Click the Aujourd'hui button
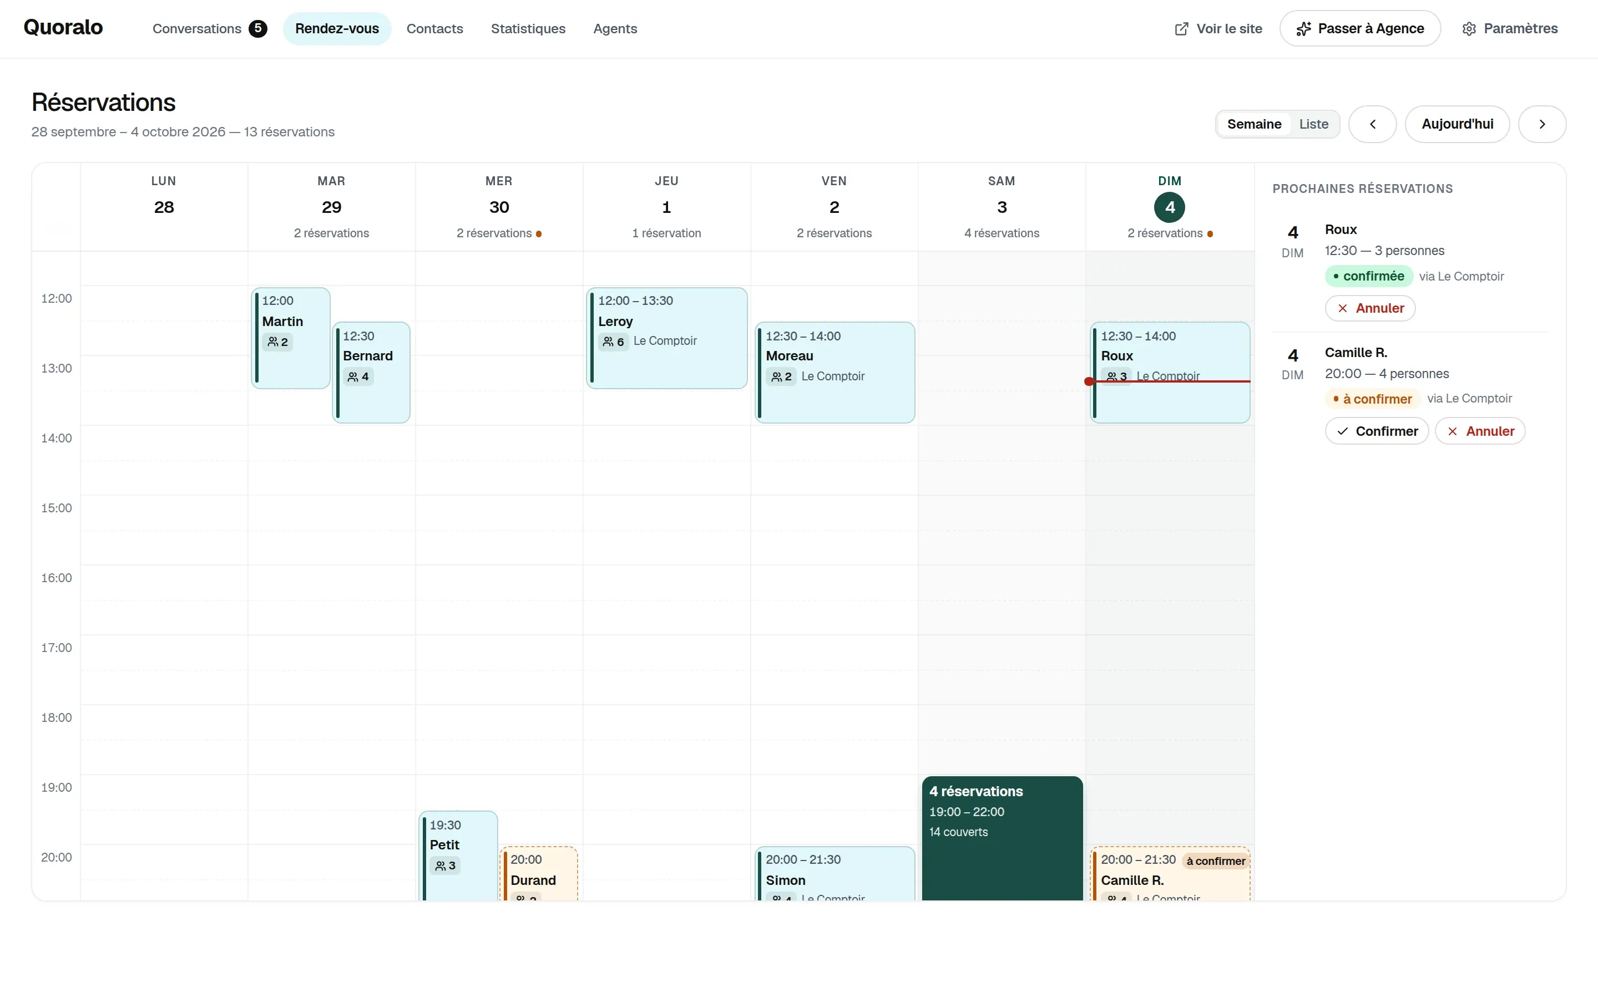Image resolution: width=1598 pixels, height=998 pixels. [1458, 124]
